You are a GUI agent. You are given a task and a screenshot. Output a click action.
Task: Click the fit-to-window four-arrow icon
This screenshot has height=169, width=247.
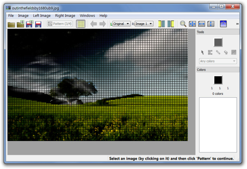(192, 24)
